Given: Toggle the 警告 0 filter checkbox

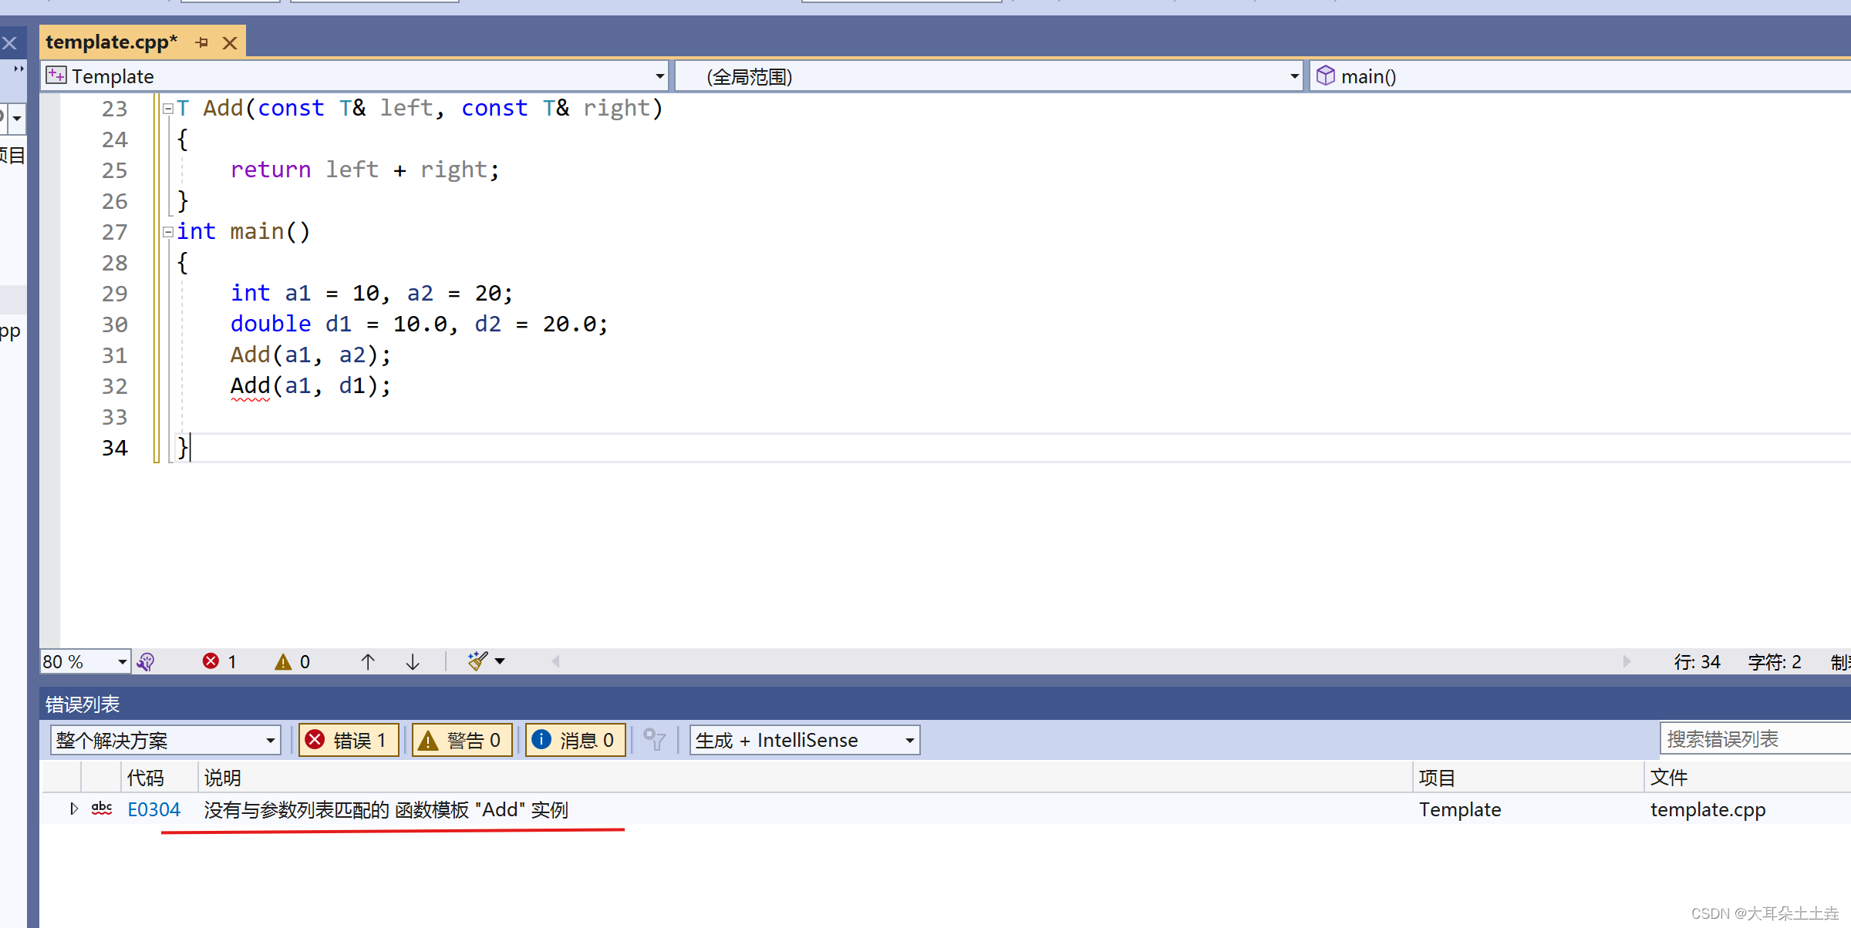Looking at the screenshot, I should click(462, 740).
